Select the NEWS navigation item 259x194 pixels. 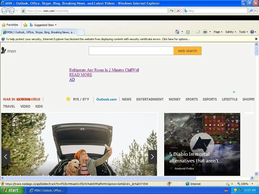[x=126, y=99]
